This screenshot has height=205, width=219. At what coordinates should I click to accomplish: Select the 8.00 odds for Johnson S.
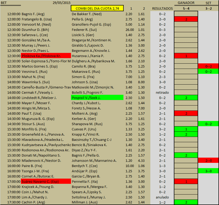coord(142,82)
